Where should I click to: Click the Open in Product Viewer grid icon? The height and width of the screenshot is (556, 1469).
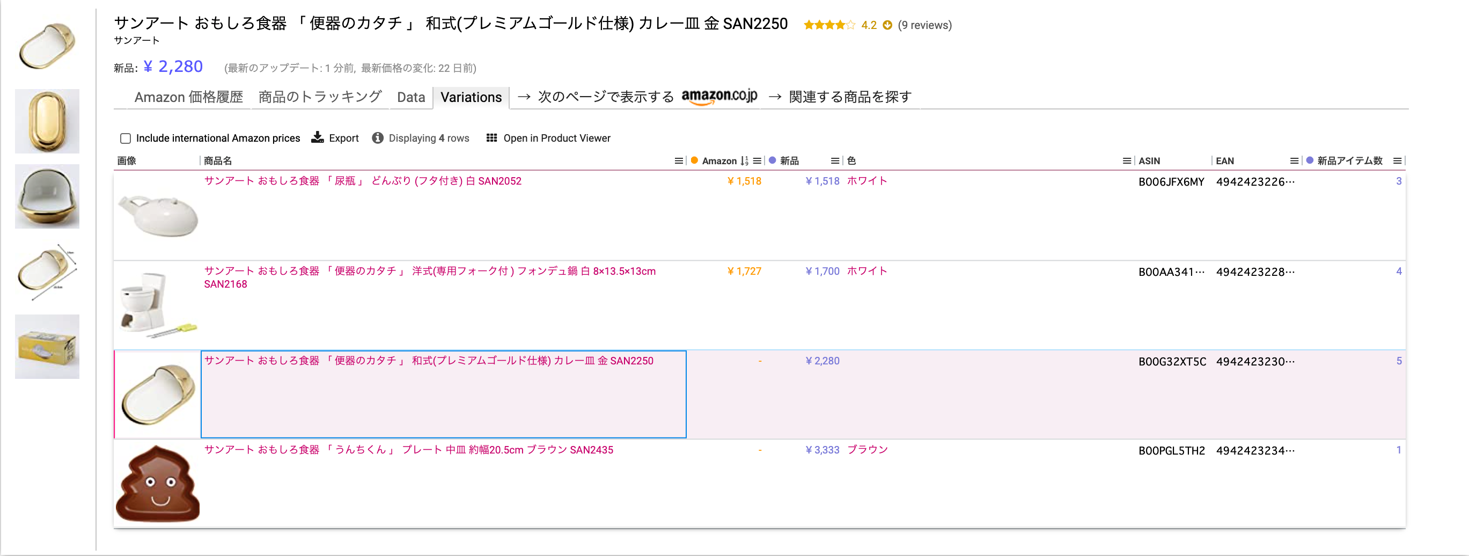[491, 138]
